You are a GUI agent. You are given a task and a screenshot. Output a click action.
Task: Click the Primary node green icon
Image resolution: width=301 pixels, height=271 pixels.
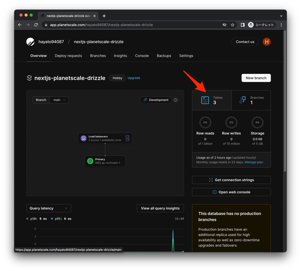(90, 161)
